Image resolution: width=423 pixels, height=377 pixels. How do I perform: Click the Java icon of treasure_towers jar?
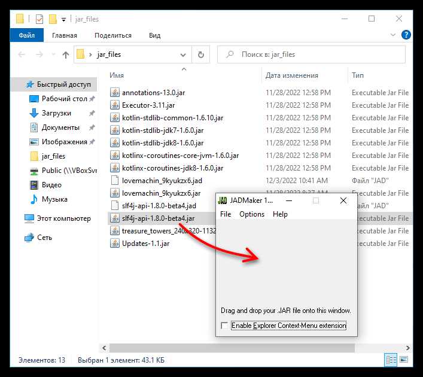[115, 231]
